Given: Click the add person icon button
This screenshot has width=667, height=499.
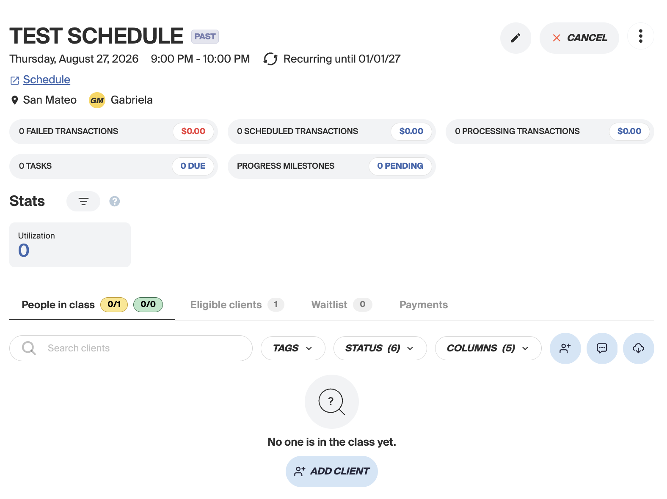Looking at the screenshot, I should coord(565,348).
